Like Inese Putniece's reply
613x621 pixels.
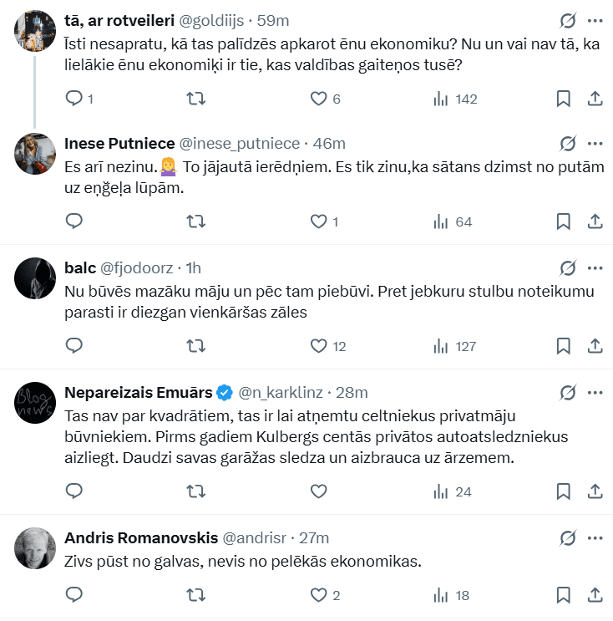tap(318, 221)
